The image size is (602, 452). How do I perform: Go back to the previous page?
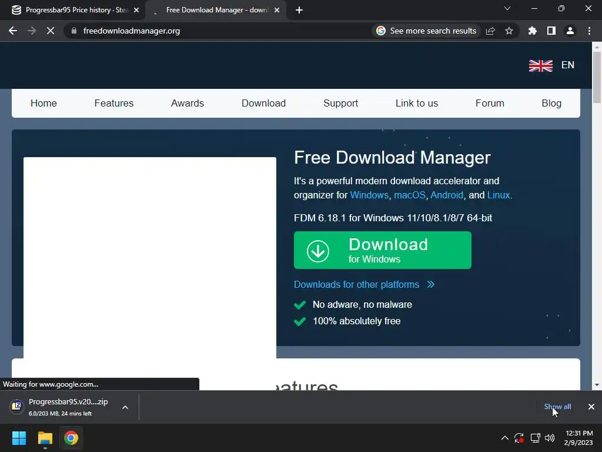click(x=13, y=31)
